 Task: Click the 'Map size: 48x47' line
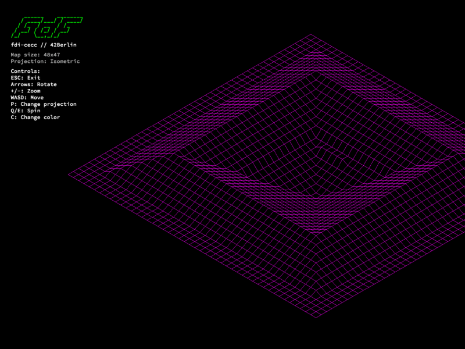(35, 55)
